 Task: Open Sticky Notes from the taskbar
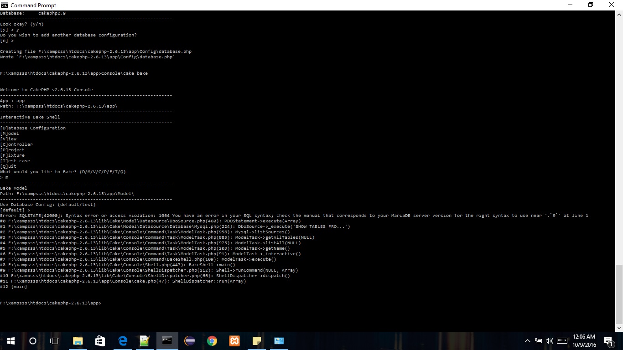pyautogui.click(x=256, y=340)
